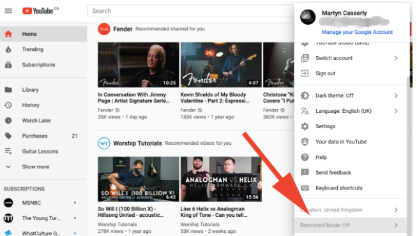Viewport: 417px width, 236px height.
Task: Open In Conversation With Jimmy Page title
Action: point(133,98)
